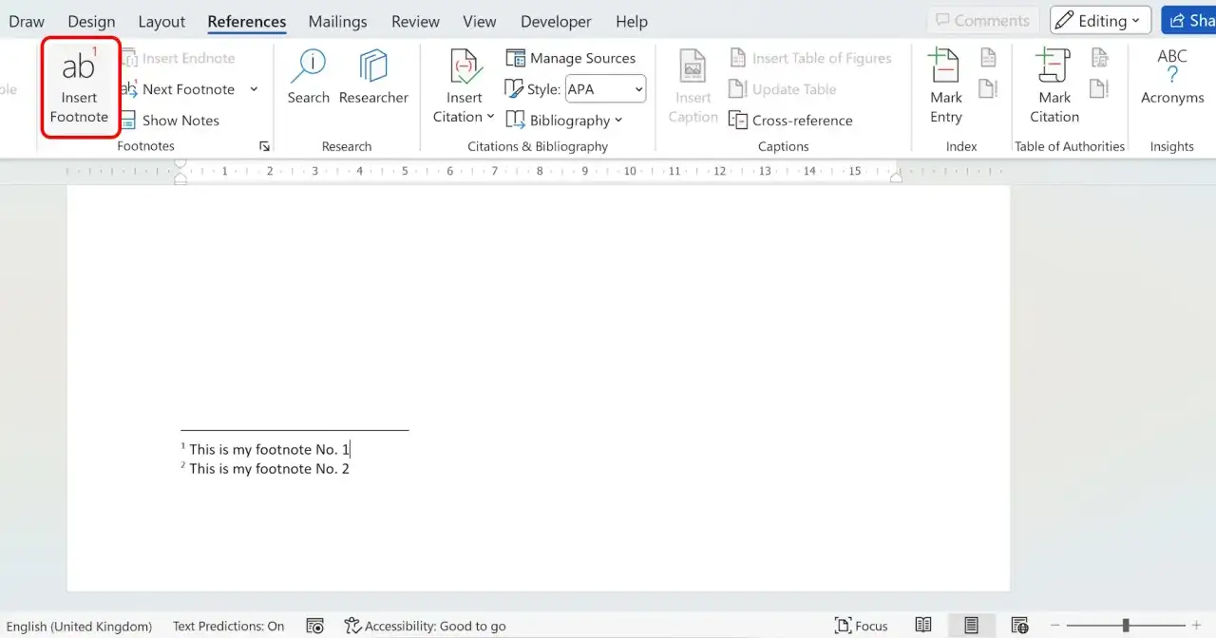This screenshot has height=638, width=1216.
Task: Switch to Web Layout view
Action: coord(1019,626)
